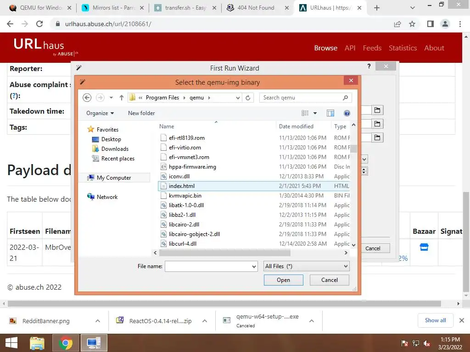Sort files by Date modified column
This screenshot has height=352, width=470.
(296, 126)
